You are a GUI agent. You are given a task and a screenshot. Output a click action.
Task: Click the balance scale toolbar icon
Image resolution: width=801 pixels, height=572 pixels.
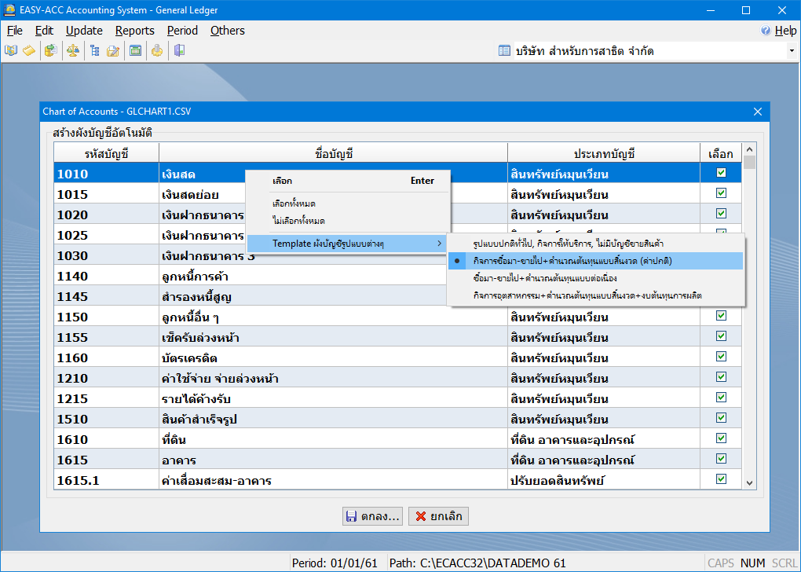72,51
